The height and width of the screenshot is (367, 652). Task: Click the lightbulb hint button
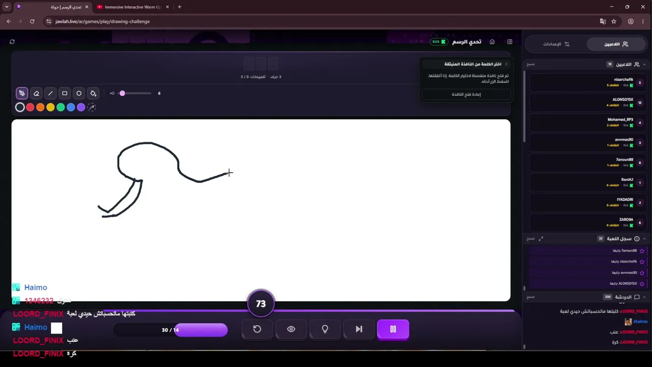[x=325, y=329]
